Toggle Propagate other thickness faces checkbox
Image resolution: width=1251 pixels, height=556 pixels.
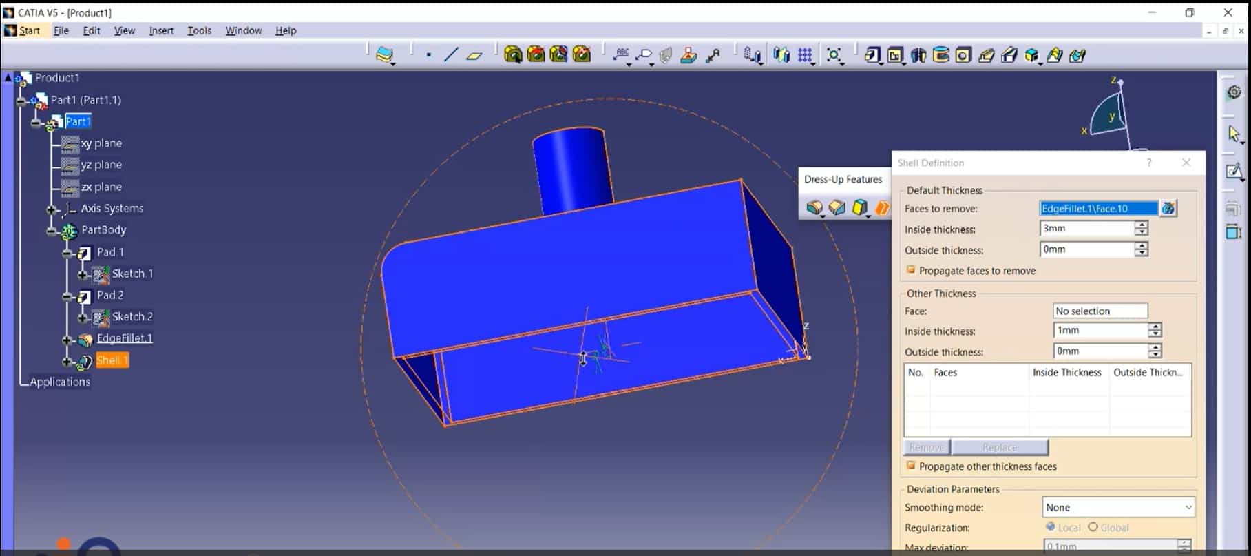(910, 466)
